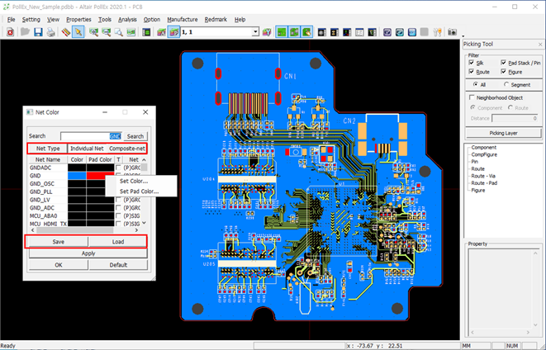Screen dimensions: 546x350
Task: Open the layer dropdown showing 1, 1
Action: click(x=255, y=32)
